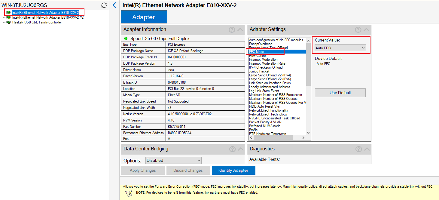The width and height of the screenshot is (439, 200).
Task: Collapse the Diagnostics panel
Action: 367,149
